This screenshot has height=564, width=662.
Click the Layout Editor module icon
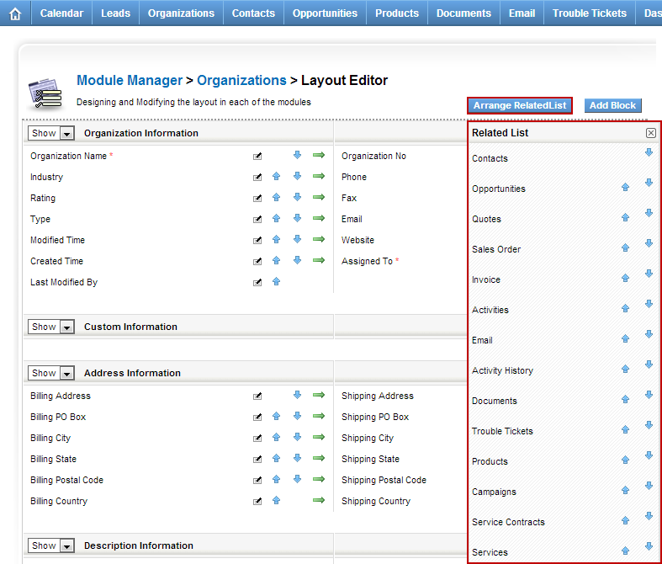(45, 93)
